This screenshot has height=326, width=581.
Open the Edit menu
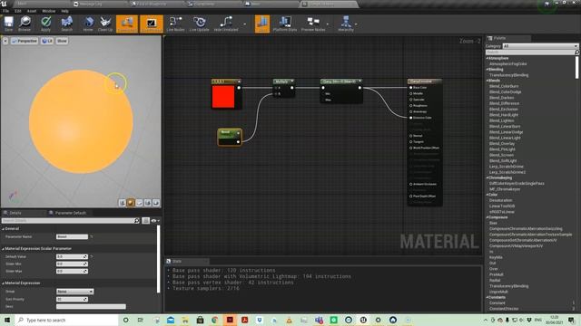pos(18,11)
